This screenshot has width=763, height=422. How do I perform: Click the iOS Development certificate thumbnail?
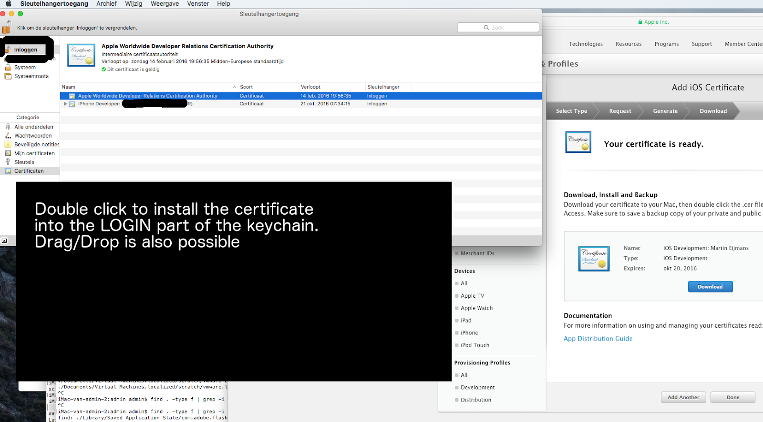coord(594,259)
